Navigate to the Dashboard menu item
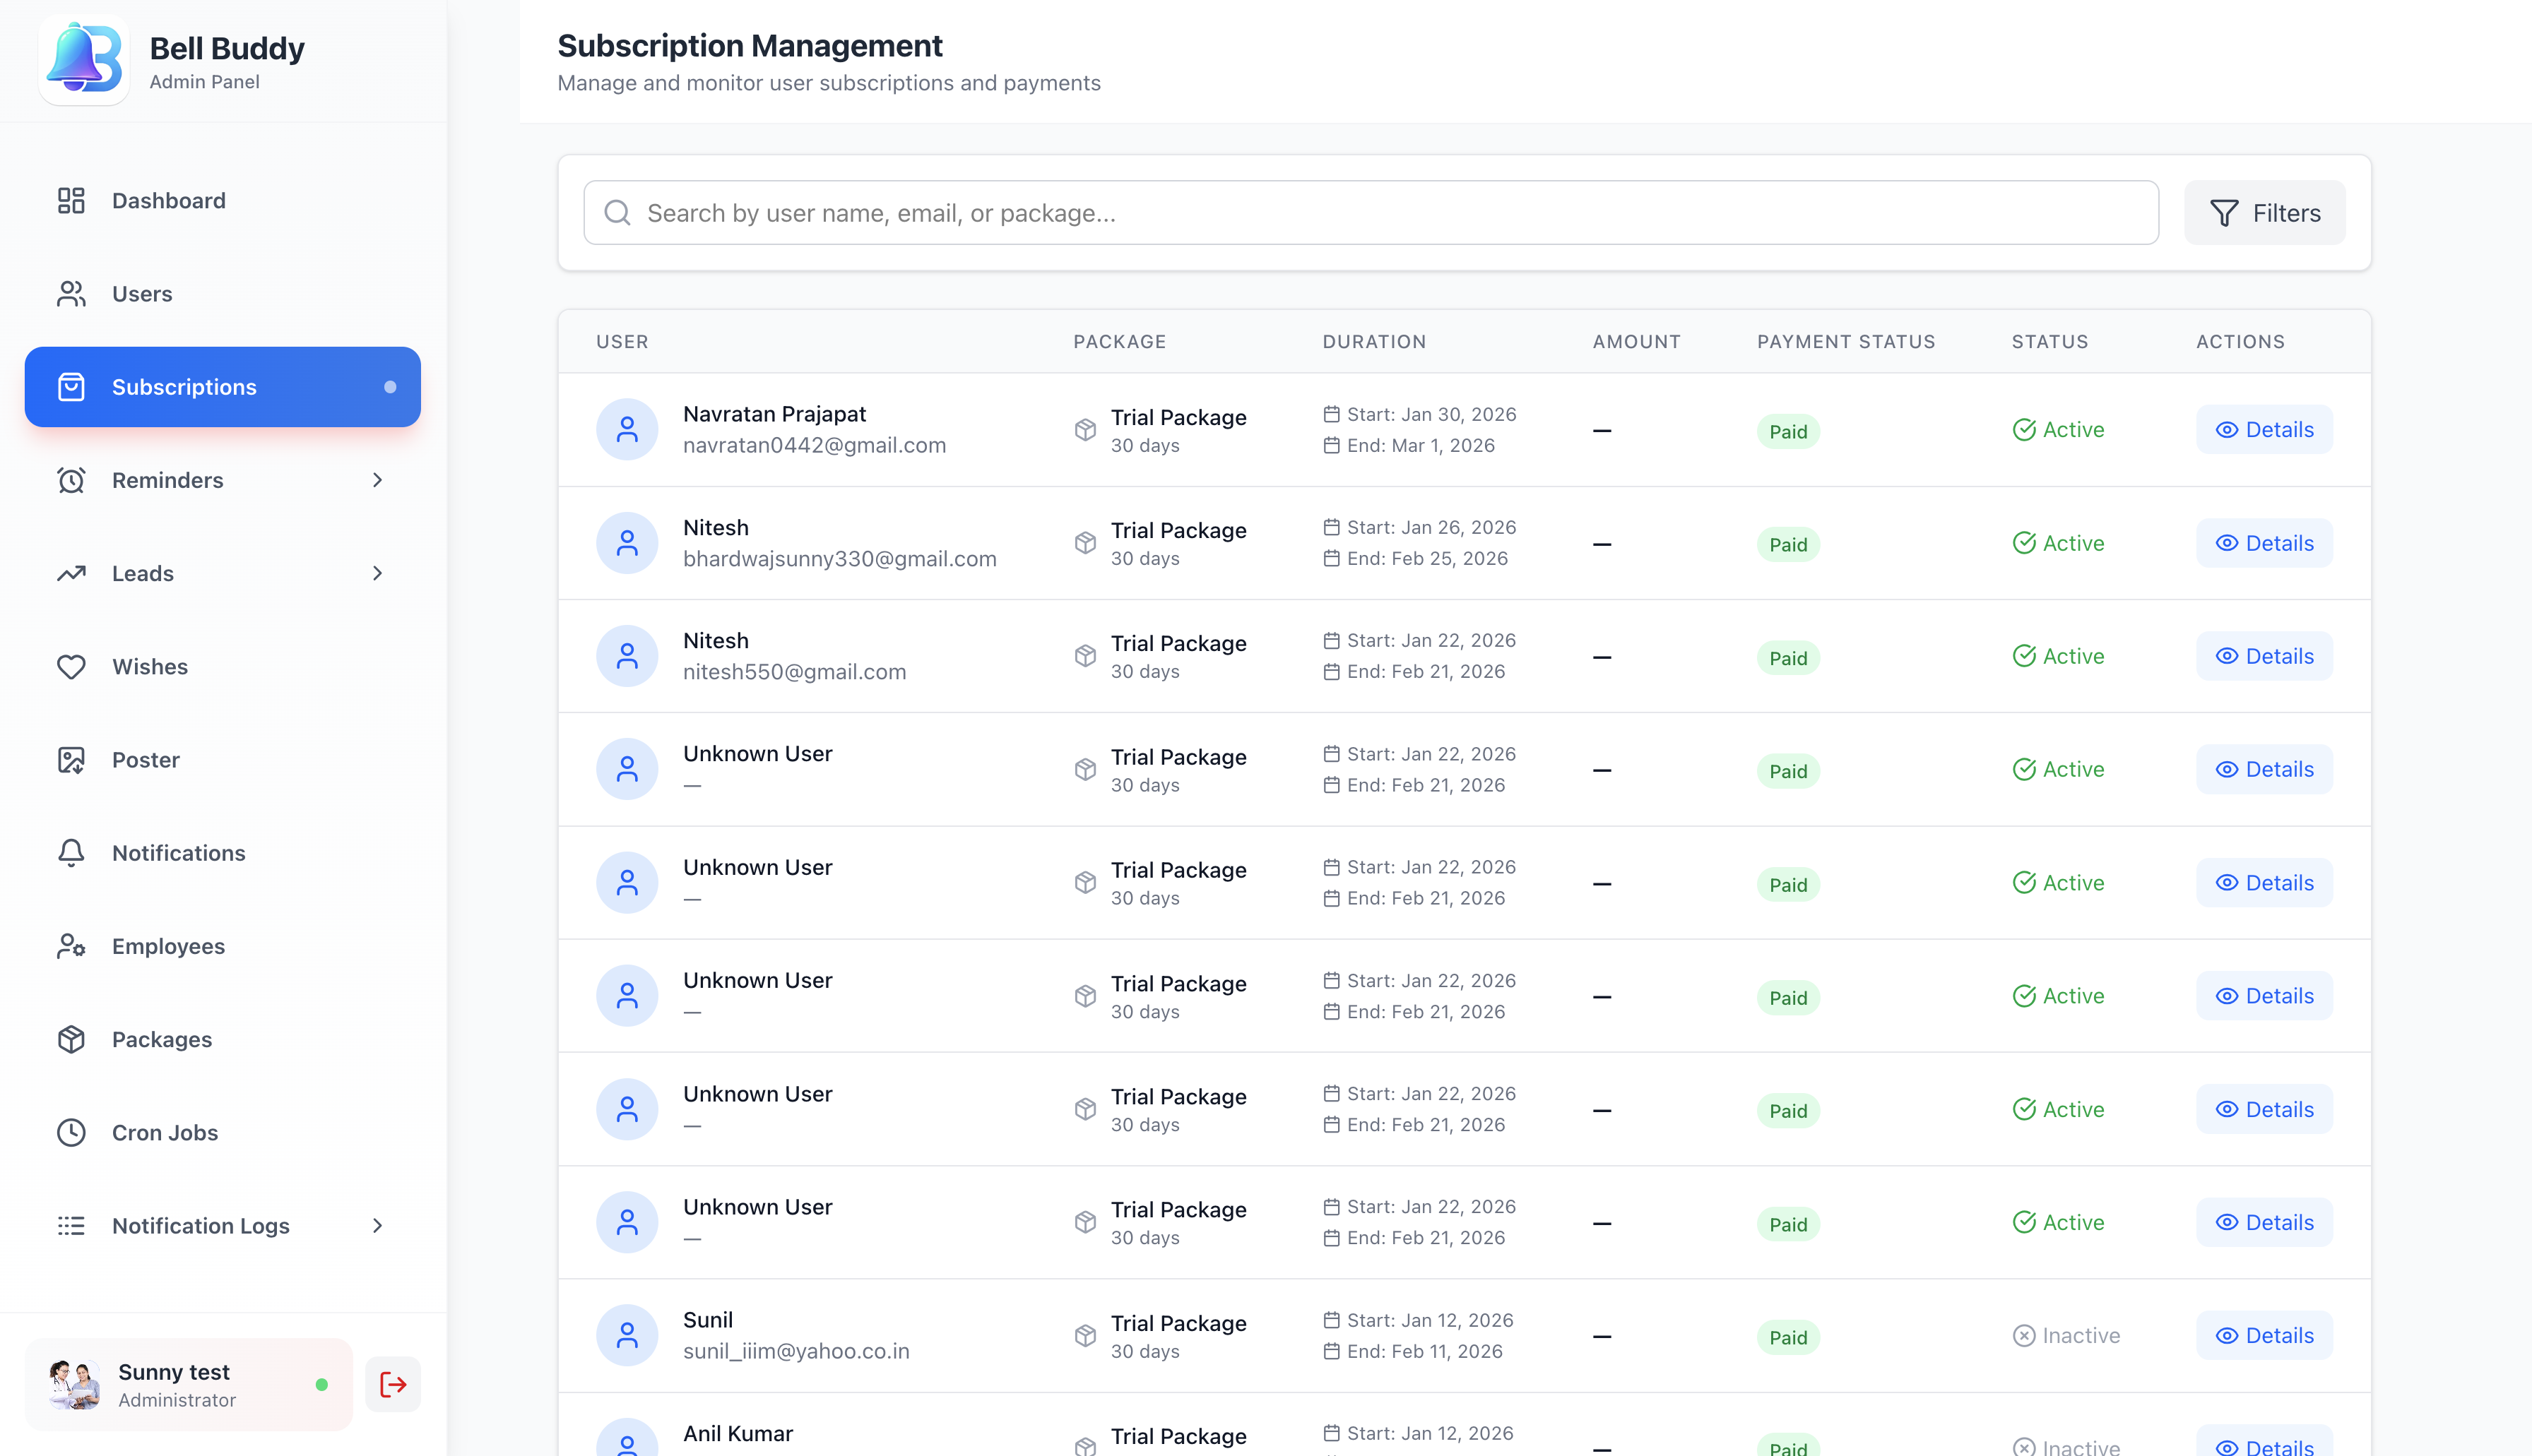 pyautogui.click(x=168, y=200)
